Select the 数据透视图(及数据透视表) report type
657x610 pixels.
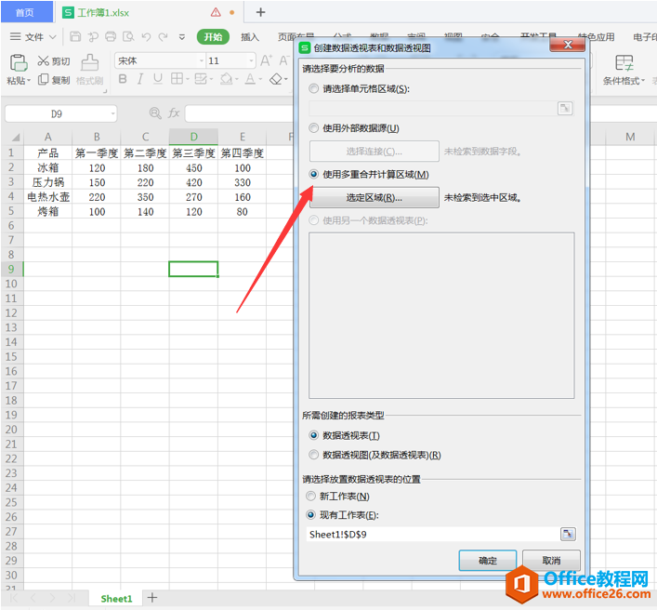pos(313,455)
